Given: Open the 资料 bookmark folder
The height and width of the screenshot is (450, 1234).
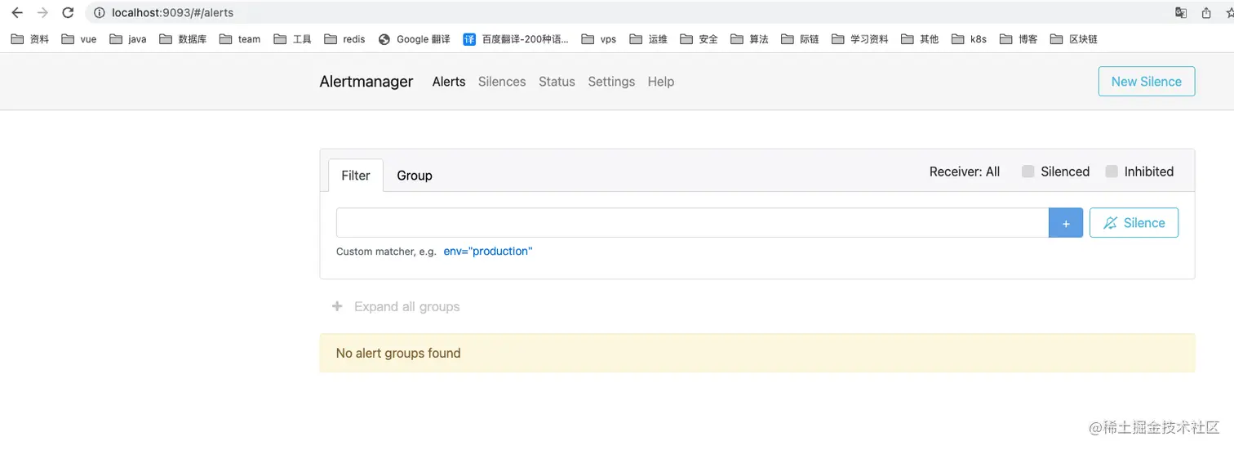Looking at the screenshot, I should (x=30, y=39).
